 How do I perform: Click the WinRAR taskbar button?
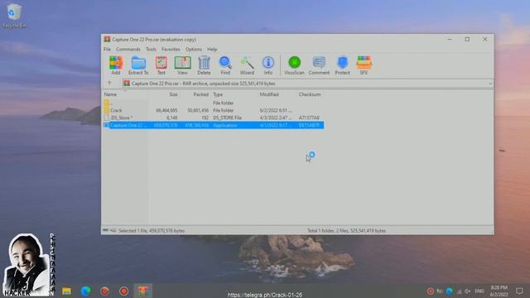(142, 291)
